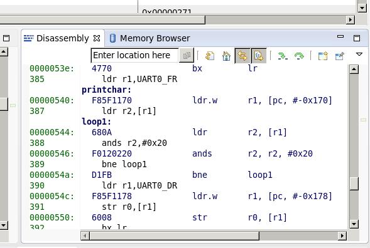Select the 'loop1:' label line
Viewport: 370px width, 248px height.
[96, 121]
